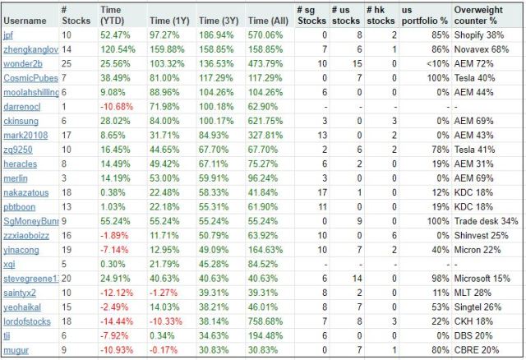This screenshot has height=360, width=526.
Task: Select CosmicPubes username link
Action: click(29, 77)
